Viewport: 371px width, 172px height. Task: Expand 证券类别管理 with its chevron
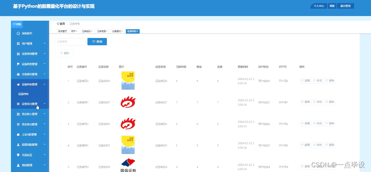click(44, 54)
